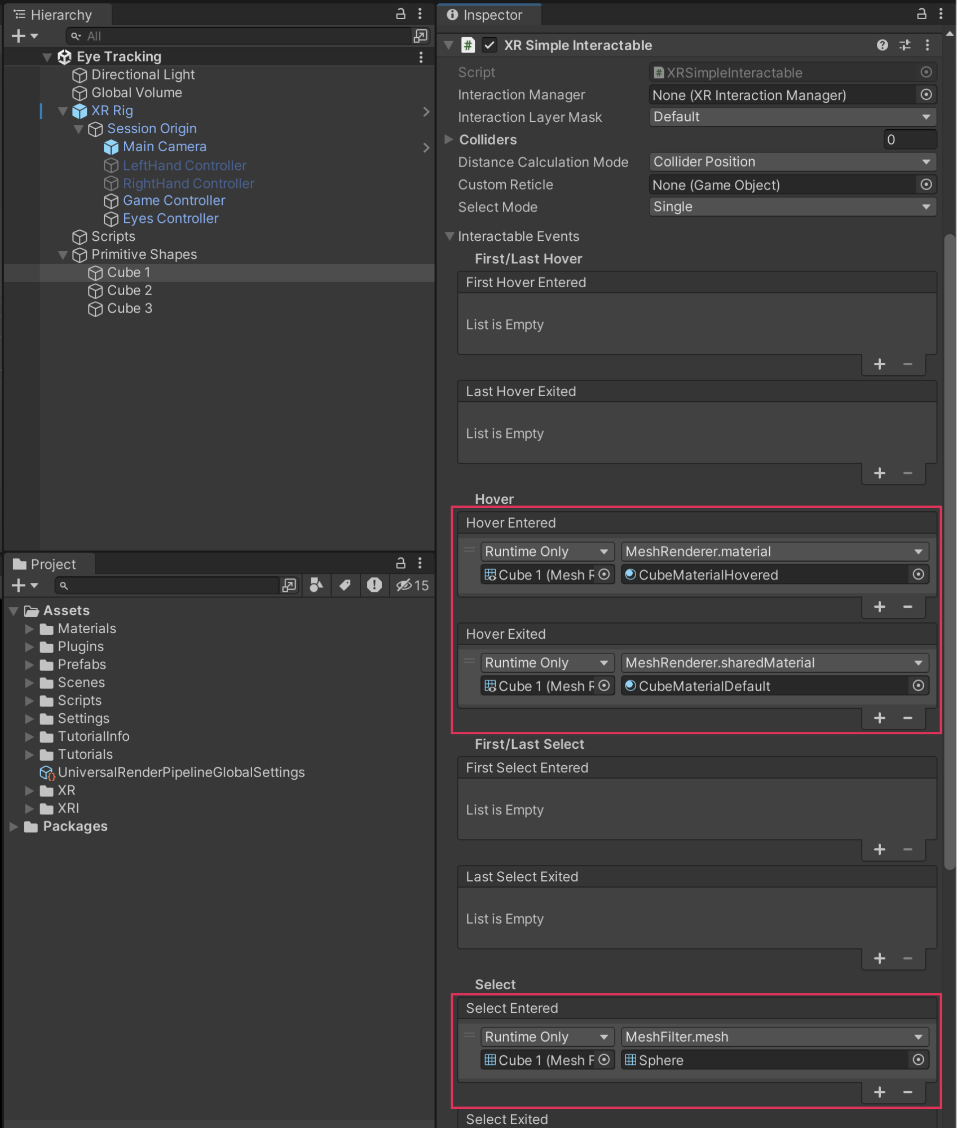Expand the Materials folder in Assets
Screen dimensions: 957x1128
pyautogui.click(x=29, y=629)
